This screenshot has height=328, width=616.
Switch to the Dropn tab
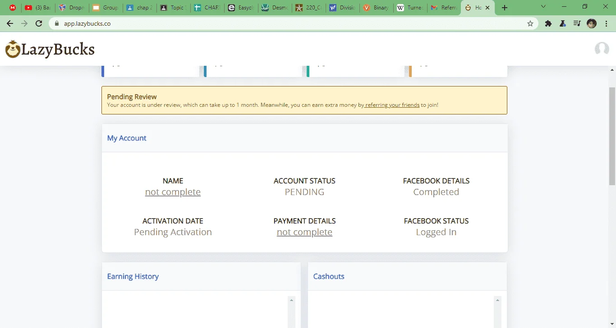click(x=71, y=8)
